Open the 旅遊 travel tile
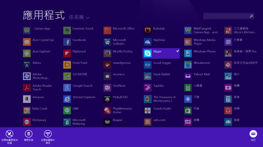Screen dimensions: 263x147 (228, 122)
